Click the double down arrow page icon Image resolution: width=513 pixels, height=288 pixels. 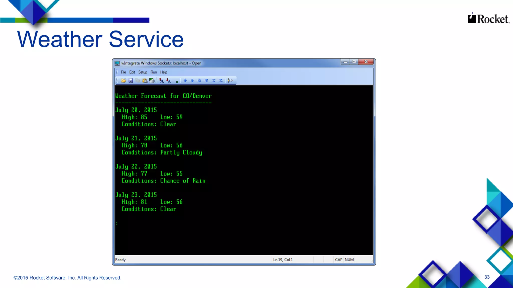pyautogui.click(x=207, y=80)
